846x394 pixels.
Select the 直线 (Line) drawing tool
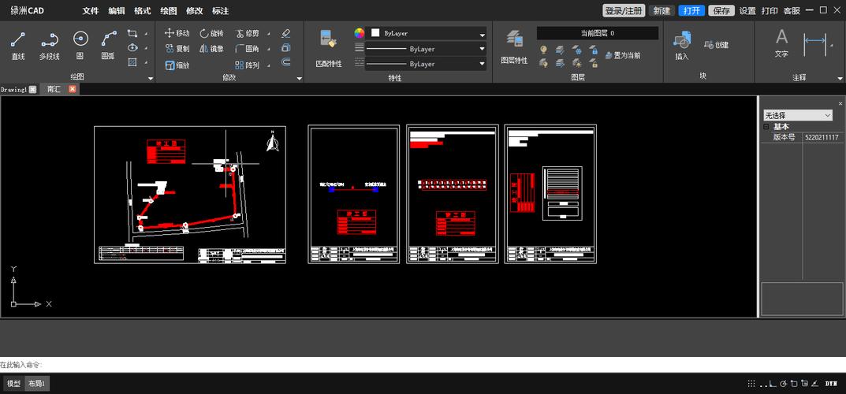(x=18, y=44)
